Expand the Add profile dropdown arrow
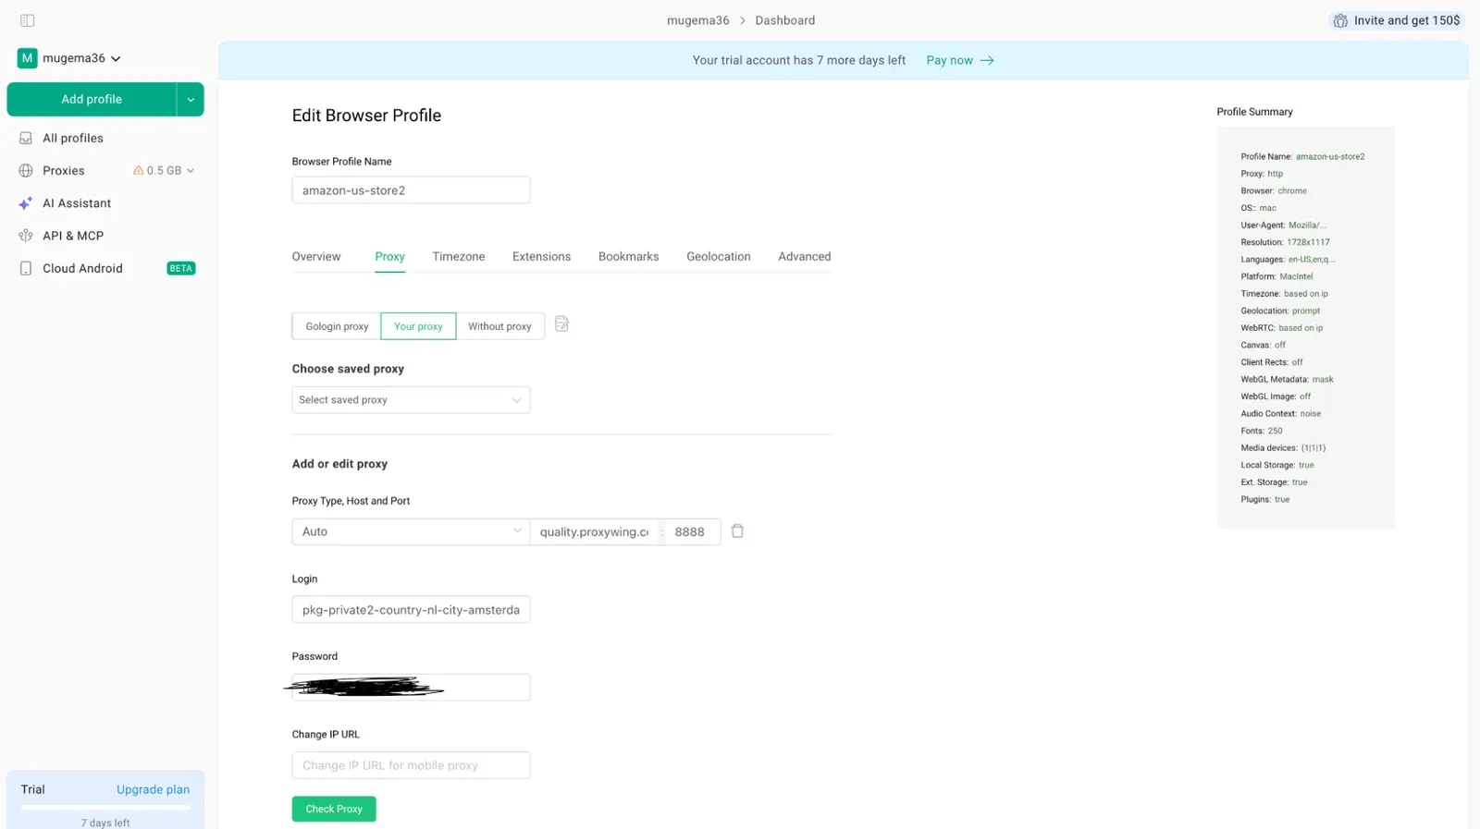1480x829 pixels. [191, 100]
